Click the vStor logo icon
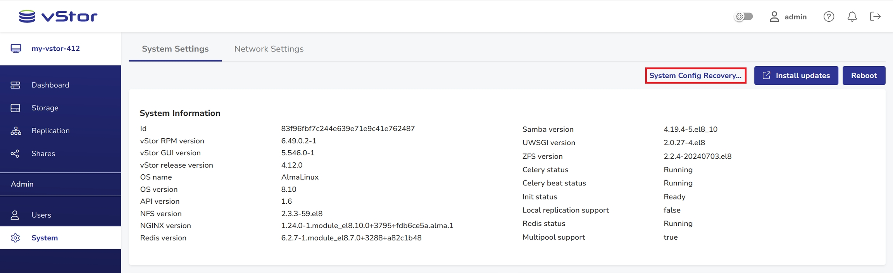This screenshot has width=893, height=273. click(x=27, y=16)
